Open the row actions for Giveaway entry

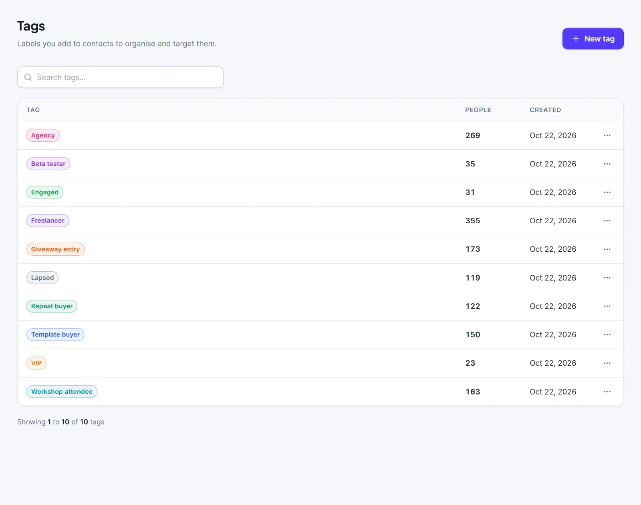click(607, 249)
